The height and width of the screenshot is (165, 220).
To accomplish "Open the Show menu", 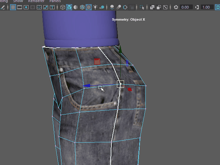I will pyautogui.click(x=18, y=1).
